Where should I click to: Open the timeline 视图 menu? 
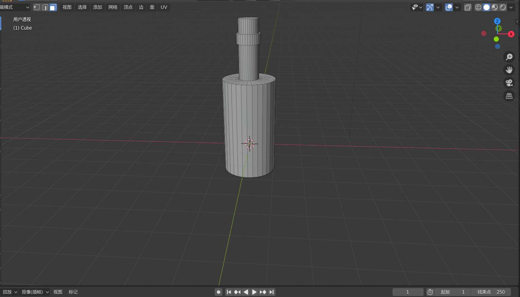(x=58, y=292)
